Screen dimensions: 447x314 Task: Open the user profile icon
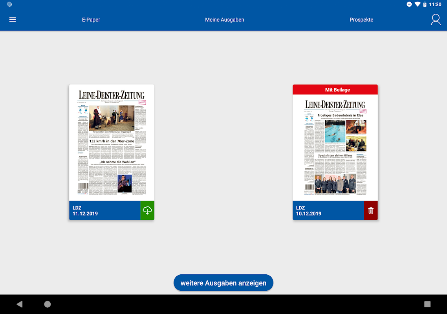click(435, 20)
